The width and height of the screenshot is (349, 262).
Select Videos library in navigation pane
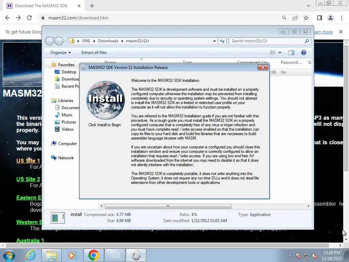point(67,129)
